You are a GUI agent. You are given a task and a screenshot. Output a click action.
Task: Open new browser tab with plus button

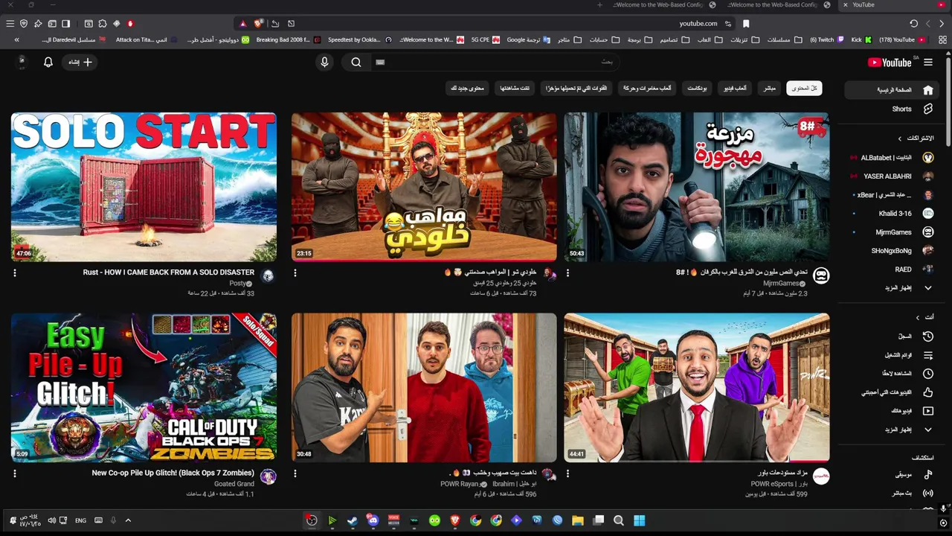pyautogui.click(x=600, y=5)
